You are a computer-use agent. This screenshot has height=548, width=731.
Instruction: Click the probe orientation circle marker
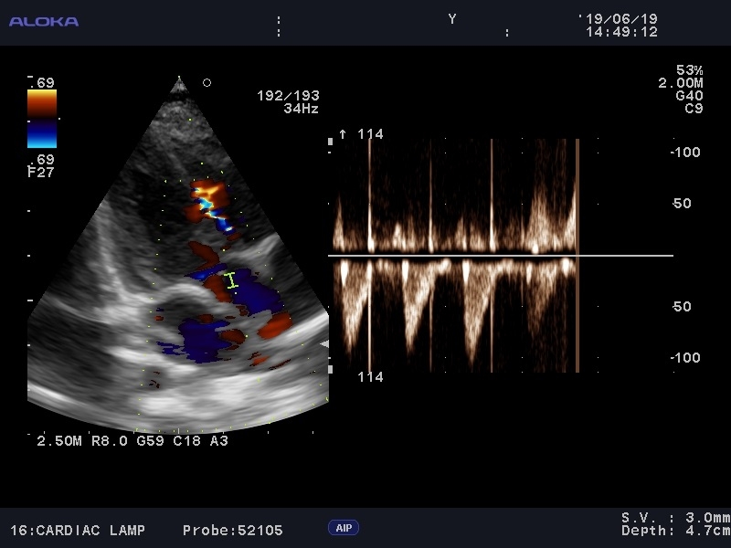207,82
